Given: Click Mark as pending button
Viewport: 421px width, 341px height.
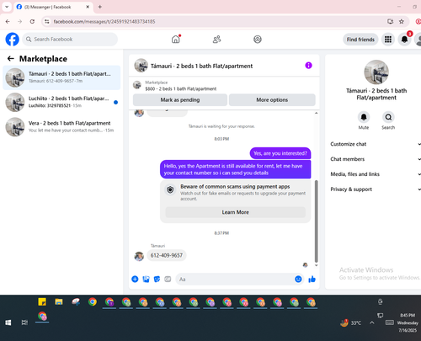Looking at the screenshot, I should tap(180, 100).
